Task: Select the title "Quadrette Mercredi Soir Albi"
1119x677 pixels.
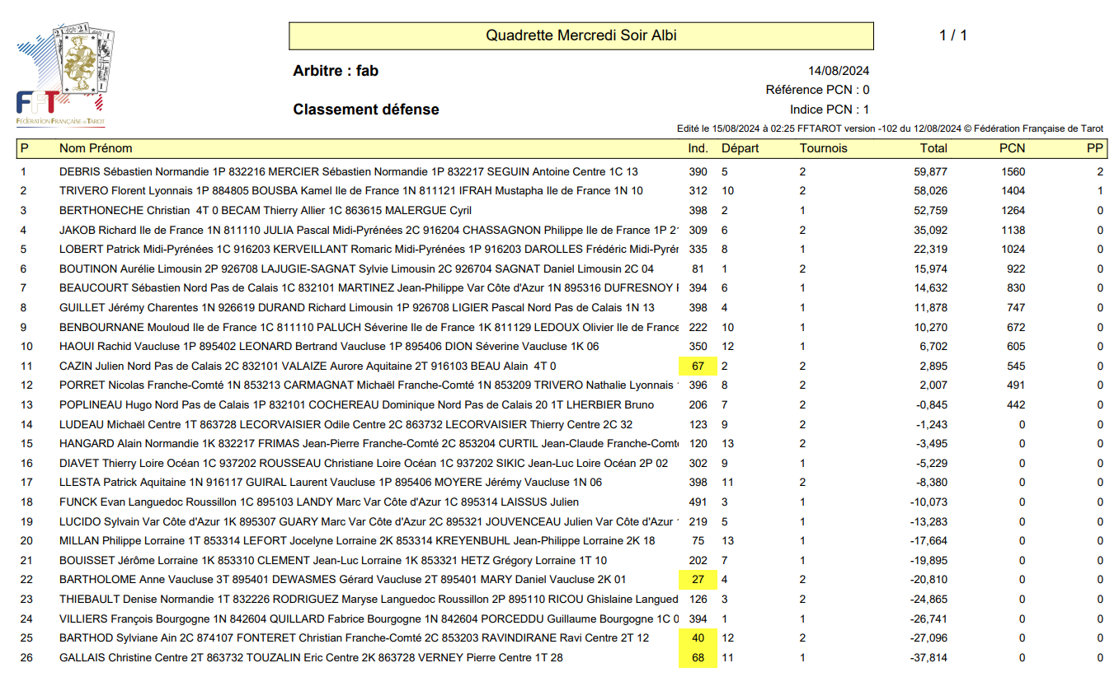Action: pos(581,35)
